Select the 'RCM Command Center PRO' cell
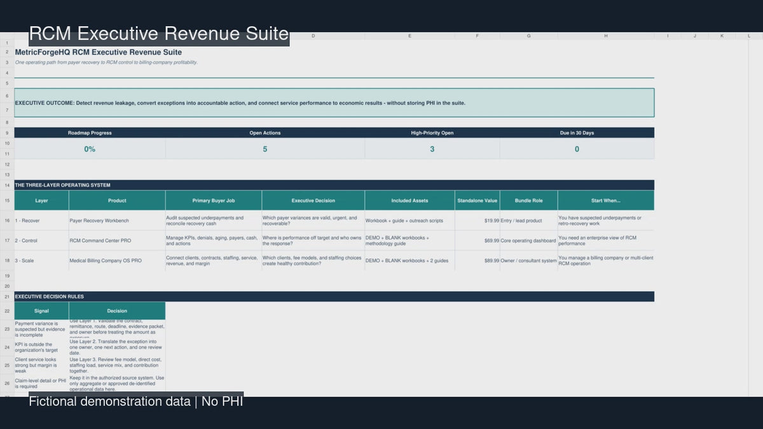Screen dimensions: 763x429 117,240
